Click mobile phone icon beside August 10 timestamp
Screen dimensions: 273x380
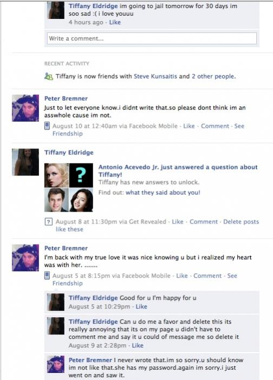coord(47,126)
